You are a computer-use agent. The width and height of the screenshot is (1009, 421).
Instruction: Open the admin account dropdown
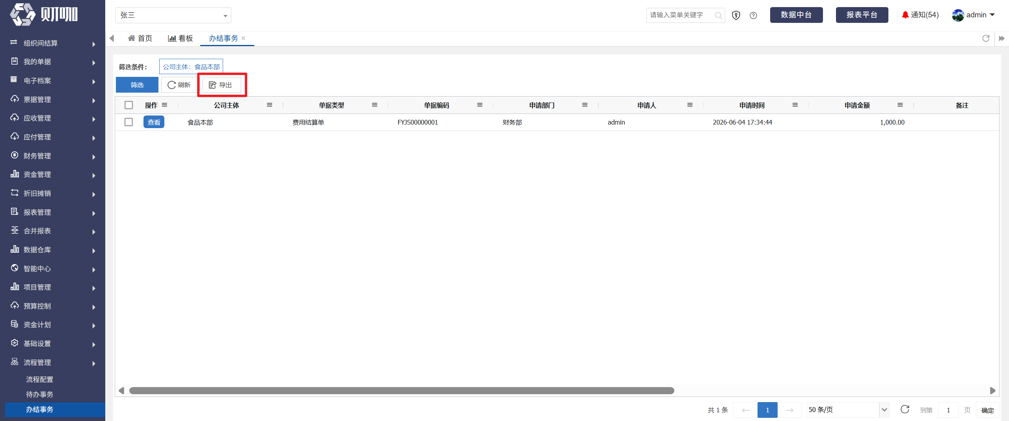pos(974,15)
